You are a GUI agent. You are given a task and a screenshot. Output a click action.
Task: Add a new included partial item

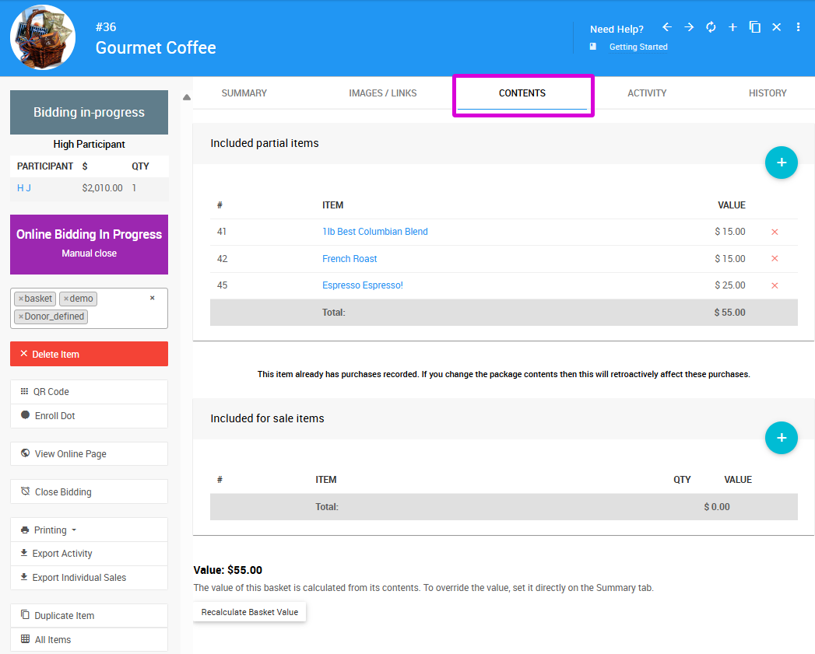tap(781, 163)
